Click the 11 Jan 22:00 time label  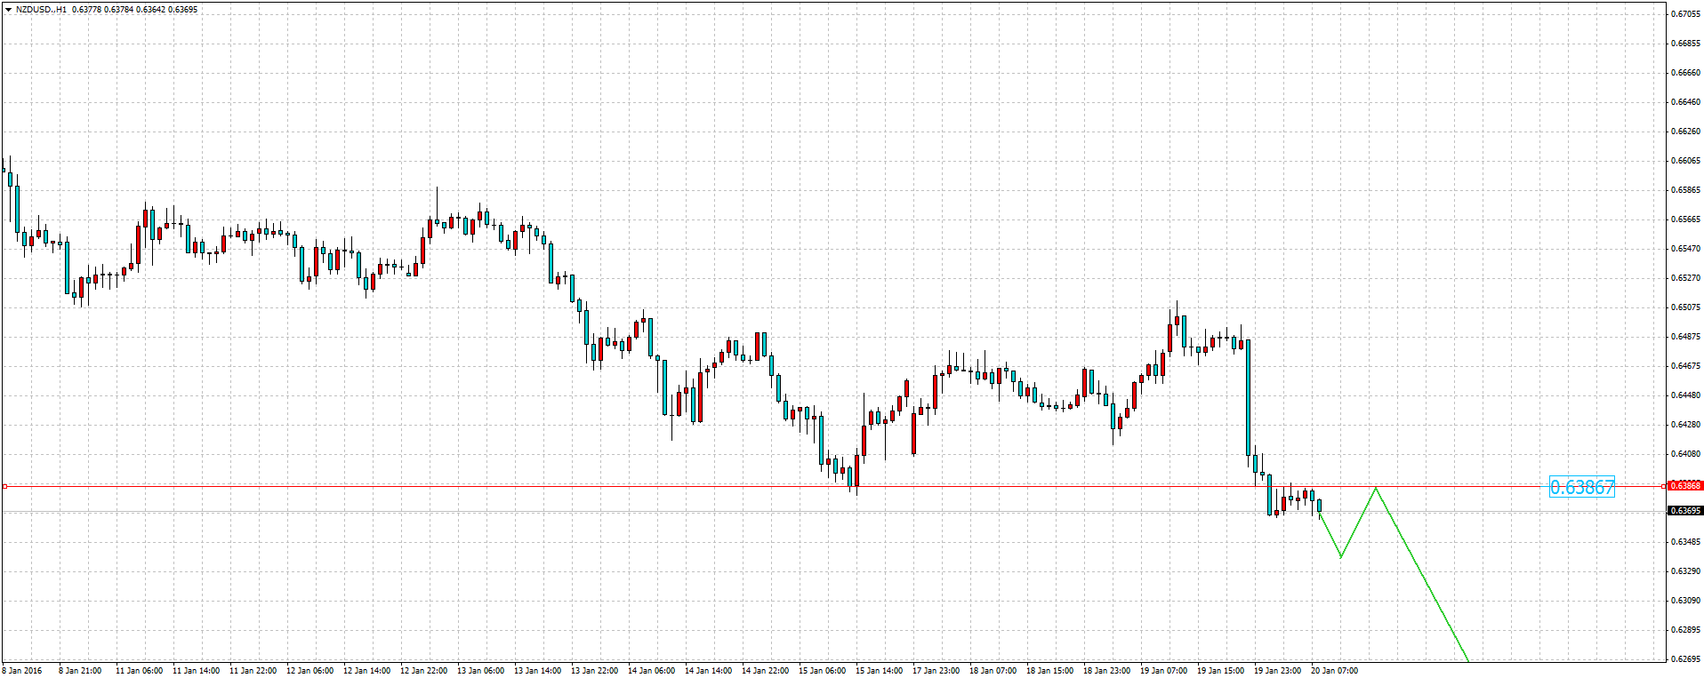(x=253, y=671)
